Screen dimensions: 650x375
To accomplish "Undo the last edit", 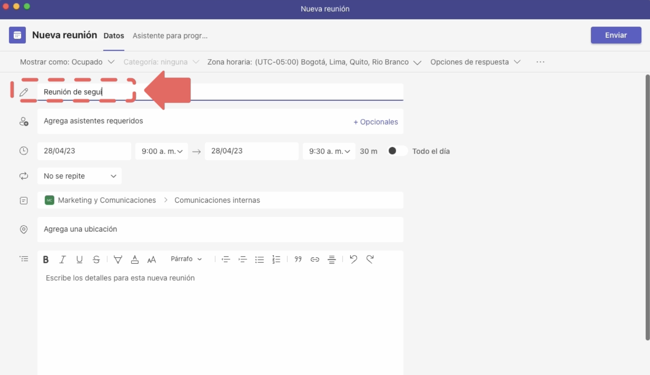I will point(354,259).
